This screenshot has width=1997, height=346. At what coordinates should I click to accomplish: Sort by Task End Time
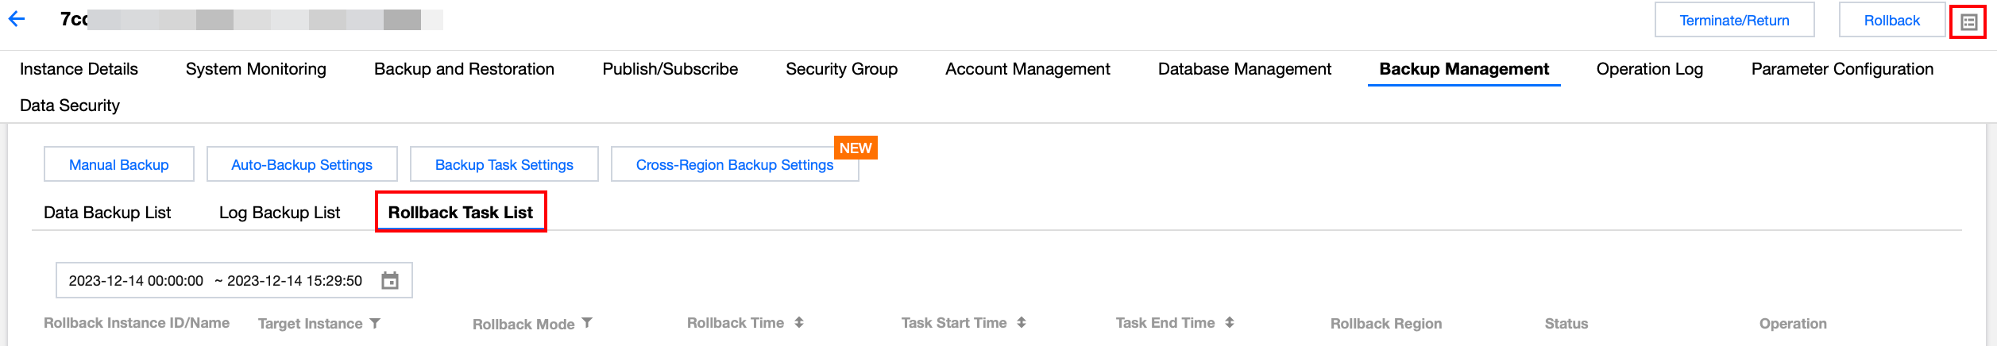(1230, 323)
